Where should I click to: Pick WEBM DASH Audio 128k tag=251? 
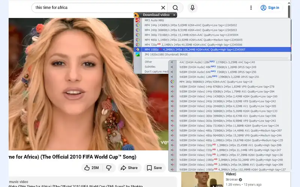[230, 77]
